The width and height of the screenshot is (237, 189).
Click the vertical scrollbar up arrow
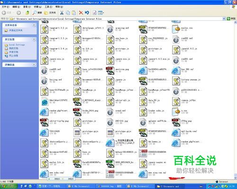(x=235, y=23)
